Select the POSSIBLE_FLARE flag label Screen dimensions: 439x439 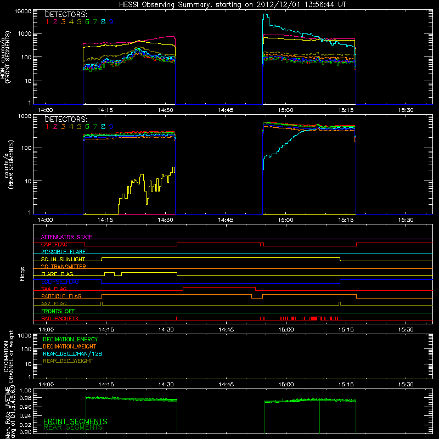point(63,252)
